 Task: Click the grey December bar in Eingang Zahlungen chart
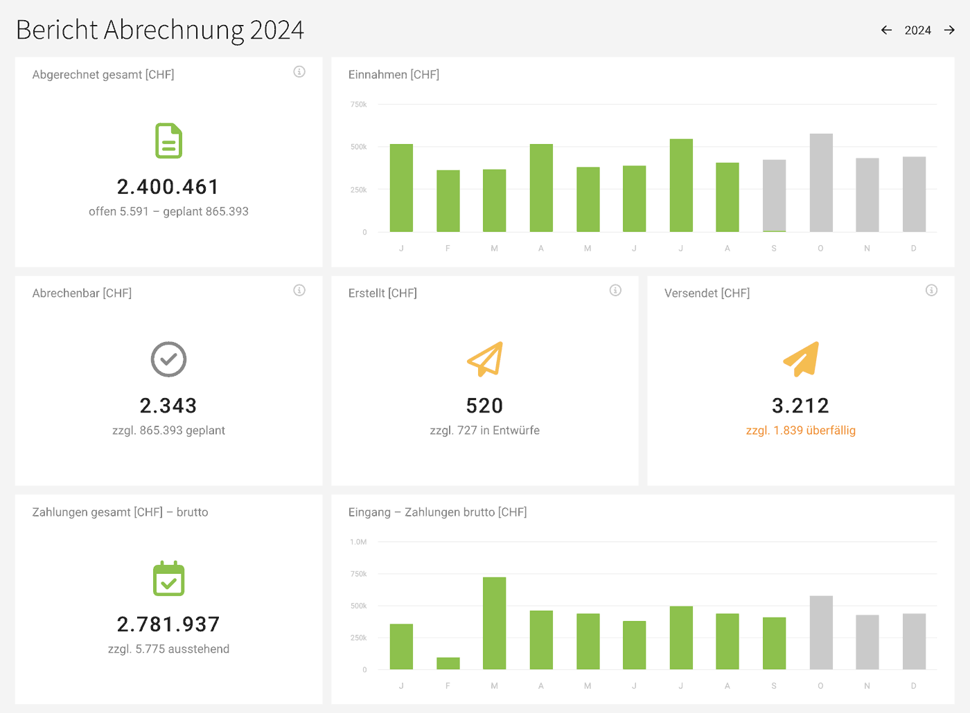tap(914, 642)
